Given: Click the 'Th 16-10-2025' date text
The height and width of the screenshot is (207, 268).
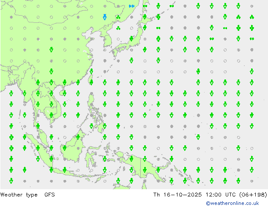Looking at the screenshot, I should [x=178, y=194].
